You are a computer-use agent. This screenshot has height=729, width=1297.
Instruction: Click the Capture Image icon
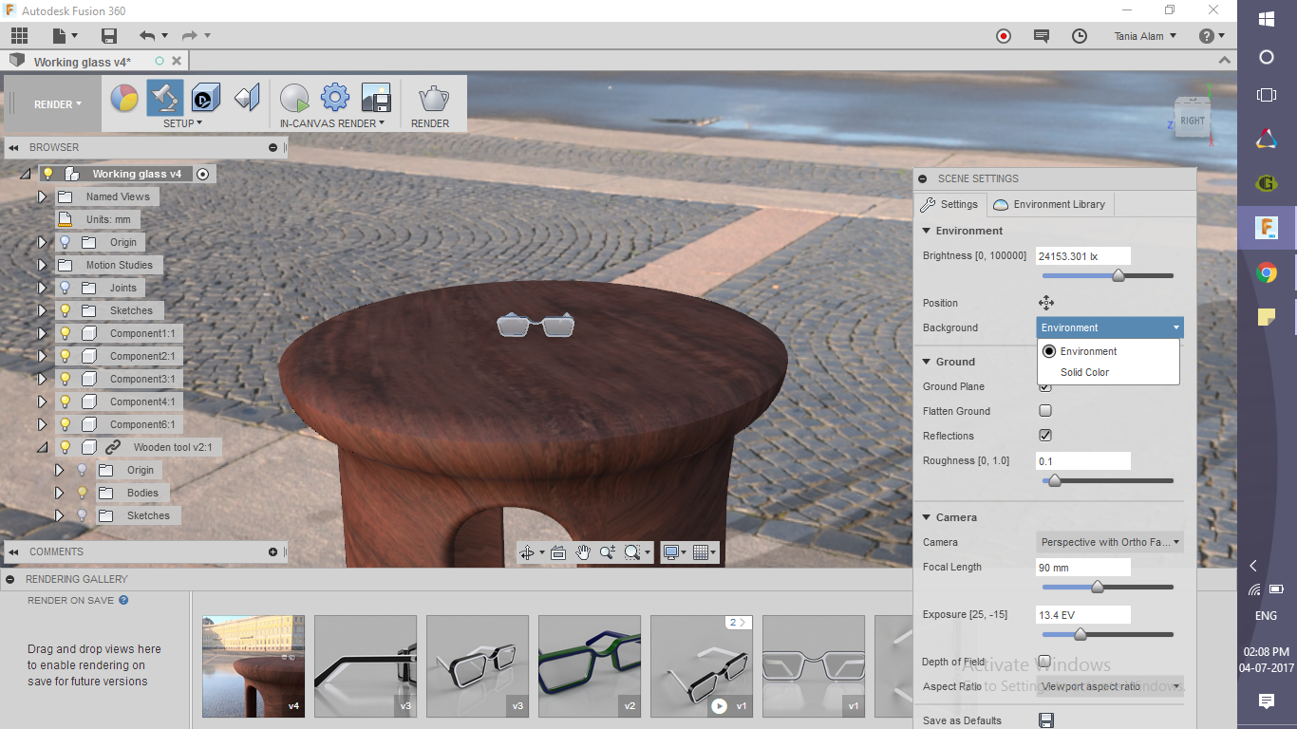[376, 98]
